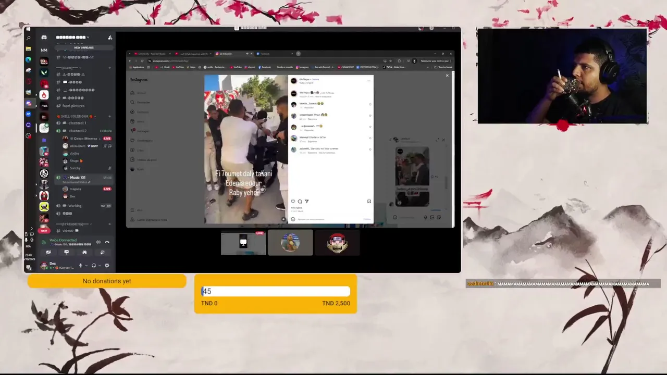Image resolution: width=667 pixels, height=375 pixels.
Task: Open Microsoft Edge from the Windows taskbar
Action: coord(28,59)
